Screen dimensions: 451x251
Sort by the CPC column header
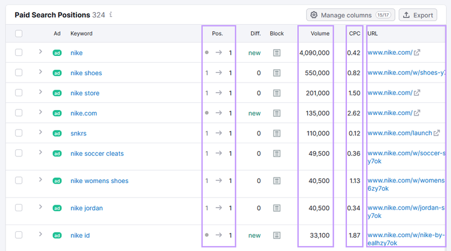355,34
